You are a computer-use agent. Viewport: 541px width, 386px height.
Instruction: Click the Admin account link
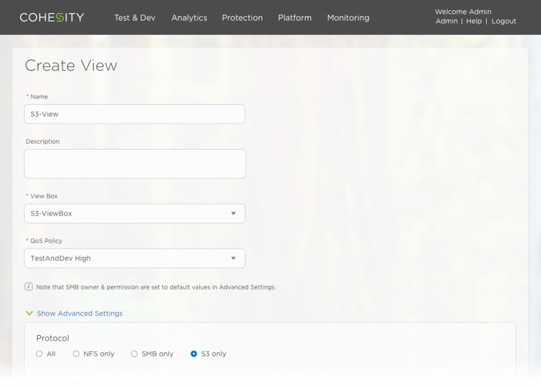tap(446, 22)
